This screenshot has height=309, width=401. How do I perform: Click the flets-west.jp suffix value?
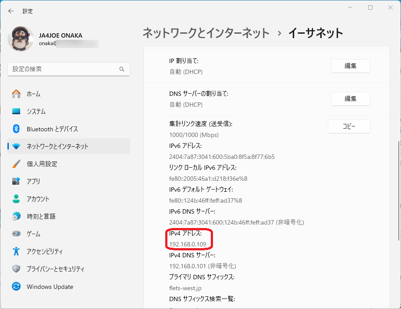tap(185, 288)
